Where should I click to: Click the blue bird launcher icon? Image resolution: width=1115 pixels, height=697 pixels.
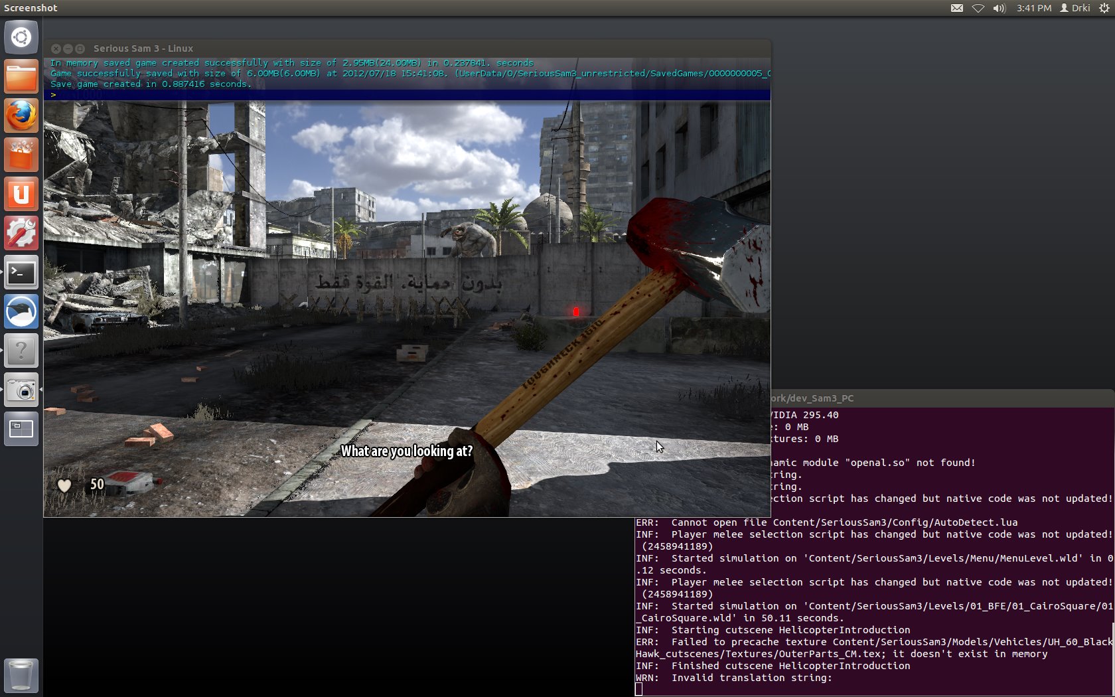pos(21,312)
